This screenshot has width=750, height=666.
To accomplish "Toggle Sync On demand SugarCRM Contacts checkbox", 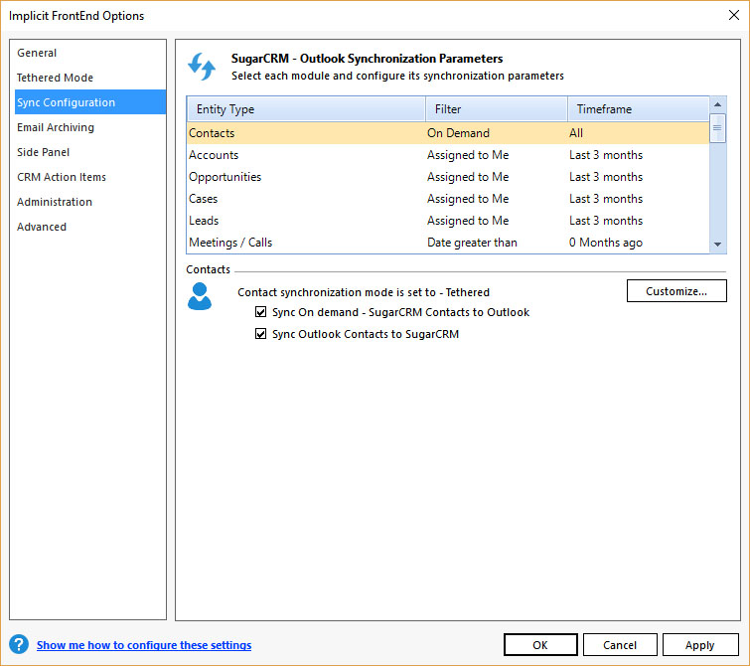I will pyautogui.click(x=260, y=312).
